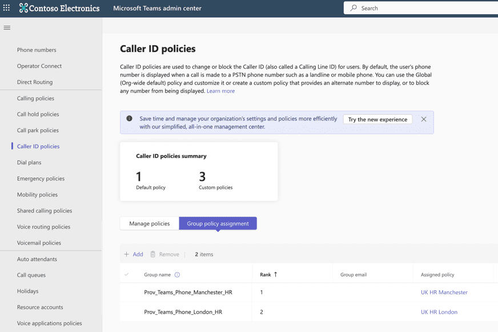Open the Microsoft 365 app launcher grid
This screenshot has height=332, width=498.
click(6, 8)
